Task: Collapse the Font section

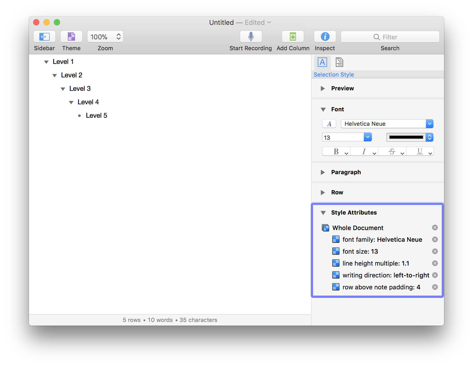Action: click(323, 109)
